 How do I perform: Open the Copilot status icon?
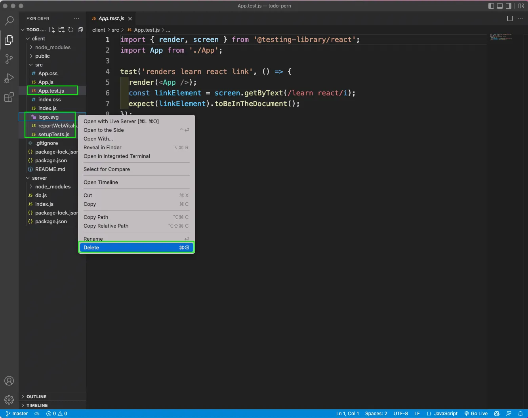click(497, 414)
